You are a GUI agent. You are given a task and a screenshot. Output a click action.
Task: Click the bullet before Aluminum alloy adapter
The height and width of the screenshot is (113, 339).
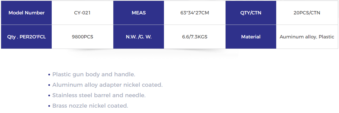click(x=49, y=85)
